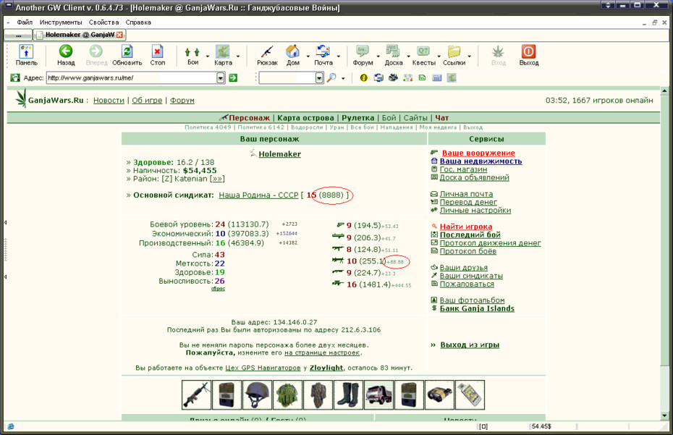Open the Почта mail icon
Image resolution: width=673 pixels, height=435 pixels.
[323, 56]
